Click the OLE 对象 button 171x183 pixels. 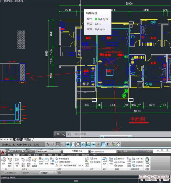119,162
